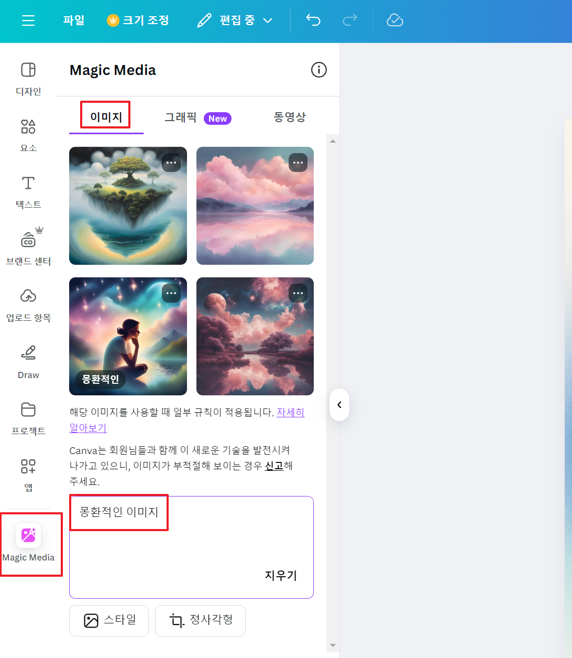Click the panel scrollbar up arrow

[x=333, y=141]
